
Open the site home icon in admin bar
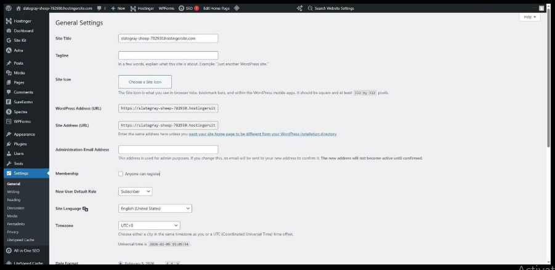[18, 8]
